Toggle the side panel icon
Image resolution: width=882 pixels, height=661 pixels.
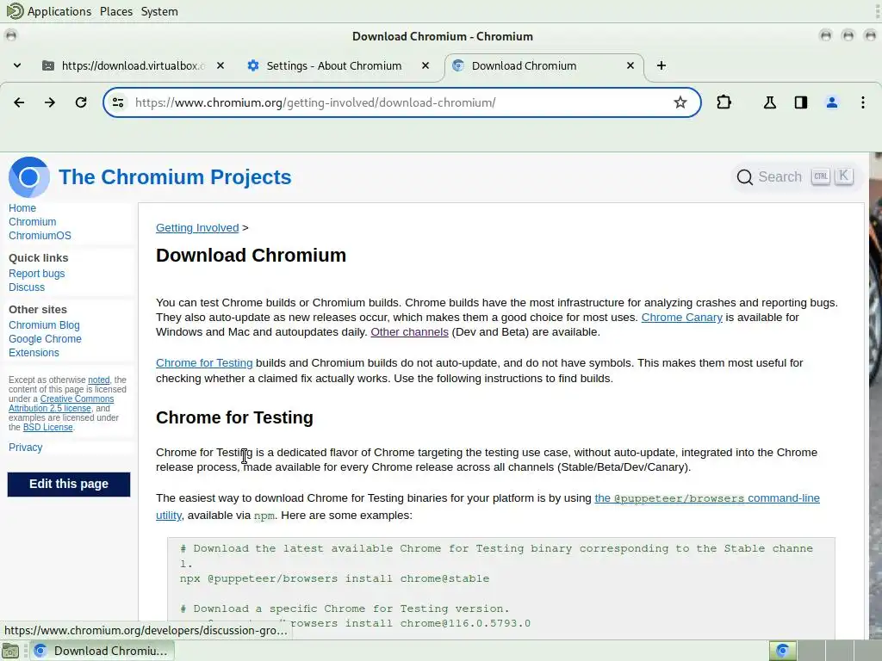[x=800, y=102]
